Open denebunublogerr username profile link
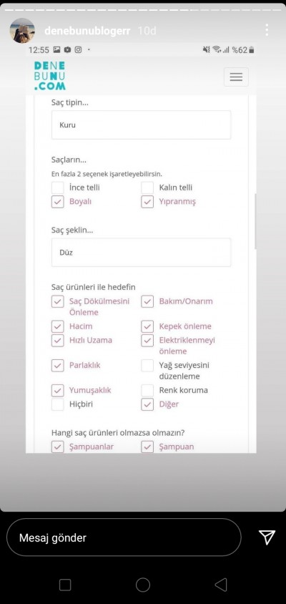 pos(87,31)
